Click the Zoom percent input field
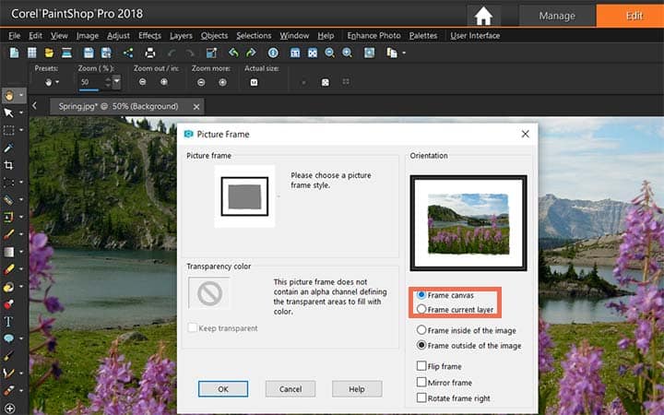 click(91, 82)
